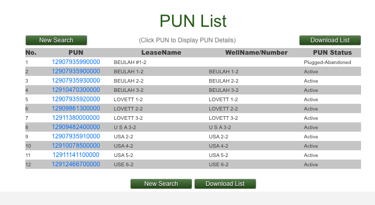Open PUN 12907935900000 details
The height and width of the screenshot is (205, 375).
pos(76,71)
